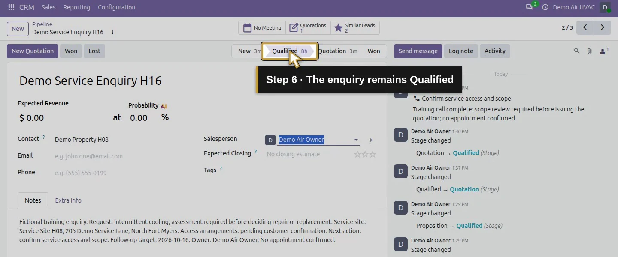Open attachments via the paperclip icon
The image size is (618, 257).
click(x=590, y=51)
